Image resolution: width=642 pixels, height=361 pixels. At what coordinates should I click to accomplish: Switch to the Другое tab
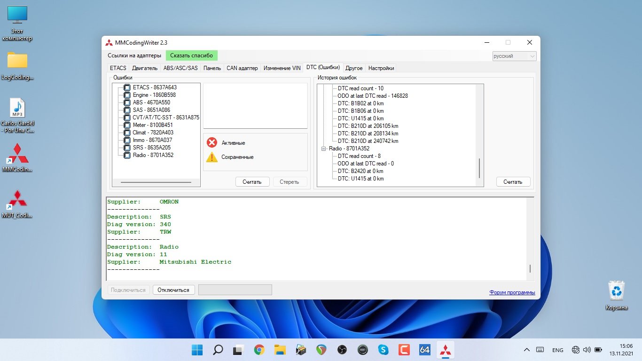(354, 68)
